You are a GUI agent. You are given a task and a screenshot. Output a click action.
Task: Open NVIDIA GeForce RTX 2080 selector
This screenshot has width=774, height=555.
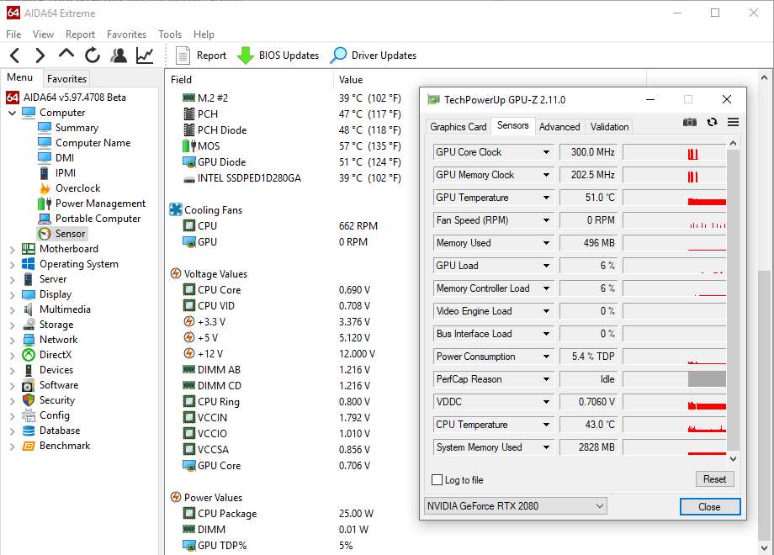516,505
